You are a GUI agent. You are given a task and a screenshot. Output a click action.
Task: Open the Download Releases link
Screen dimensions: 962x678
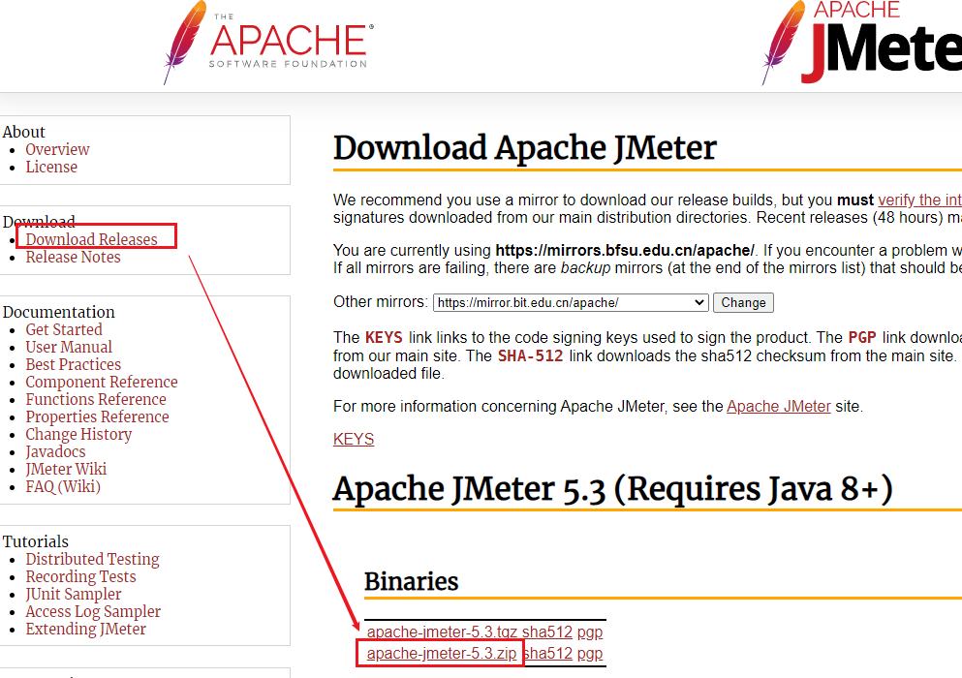point(91,239)
